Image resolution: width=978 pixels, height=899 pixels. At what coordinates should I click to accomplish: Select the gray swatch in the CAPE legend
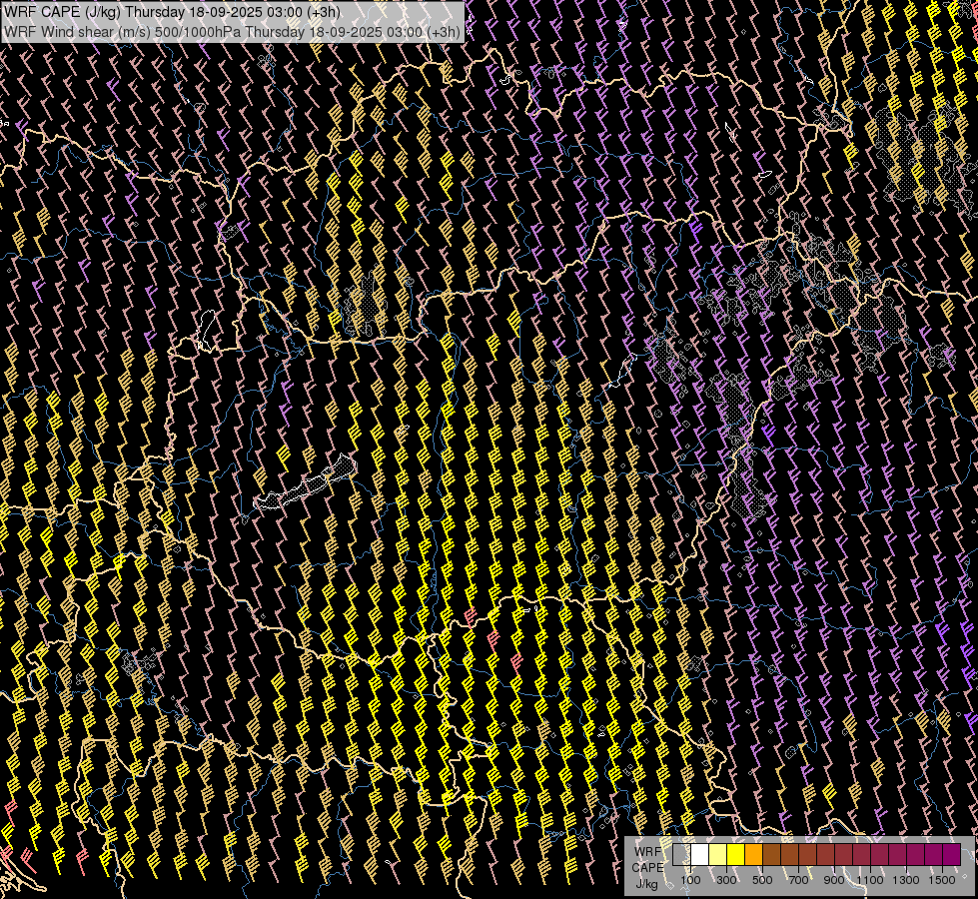[681, 854]
